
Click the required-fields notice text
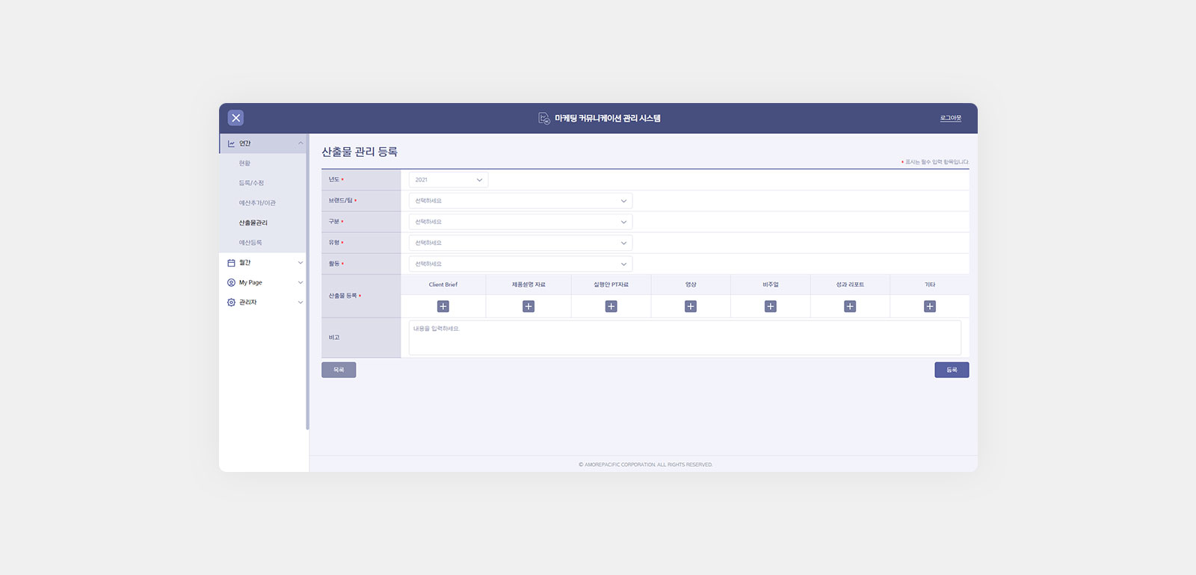935,162
